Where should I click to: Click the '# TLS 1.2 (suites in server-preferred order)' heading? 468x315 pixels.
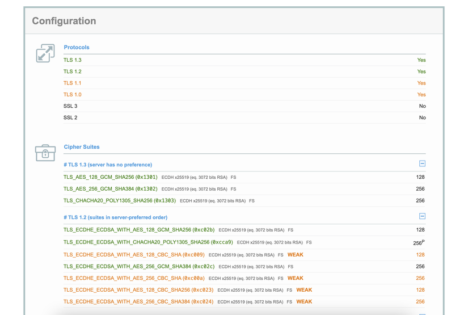[115, 217]
